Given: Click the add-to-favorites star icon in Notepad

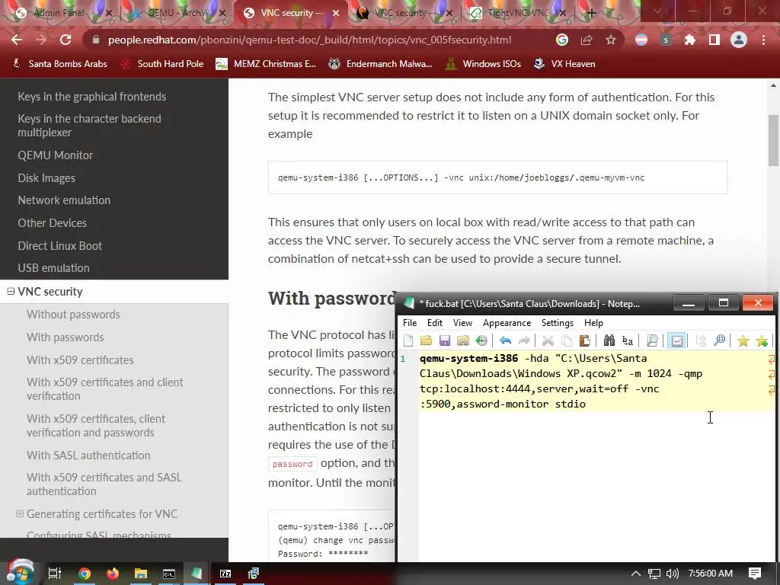Looking at the screenshot, I should 762,340.
